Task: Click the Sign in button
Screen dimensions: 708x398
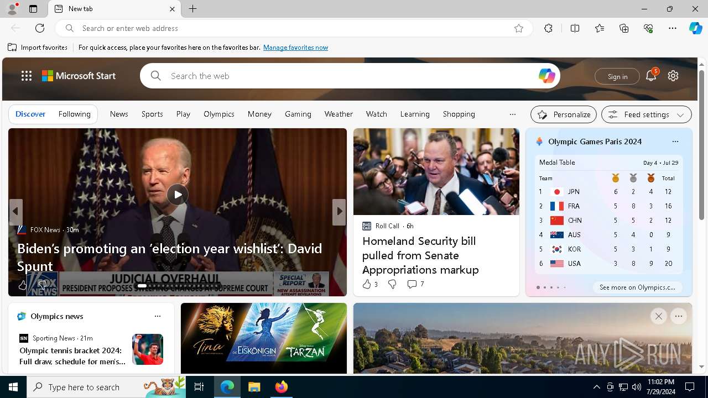Action: (x=617, y=76)
